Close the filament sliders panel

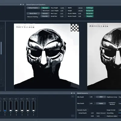(x=74, y=93)
